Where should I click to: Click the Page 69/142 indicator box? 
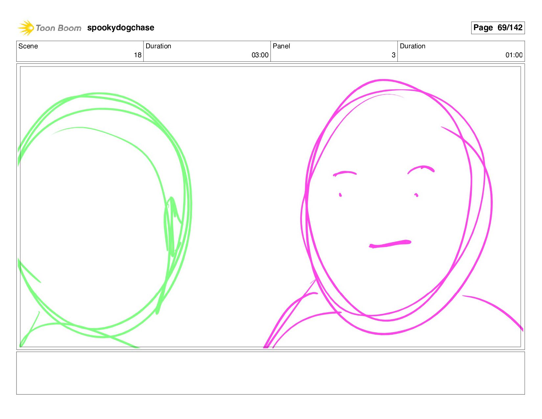point(498,28)
